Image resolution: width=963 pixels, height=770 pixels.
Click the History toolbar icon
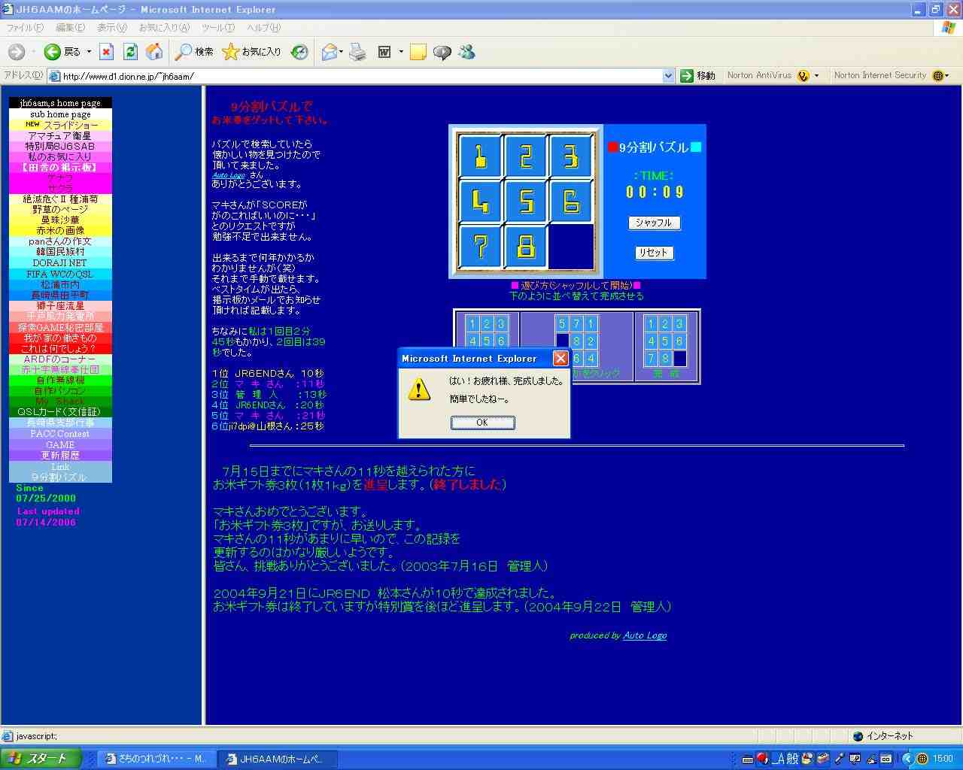[x=299, y=52]
